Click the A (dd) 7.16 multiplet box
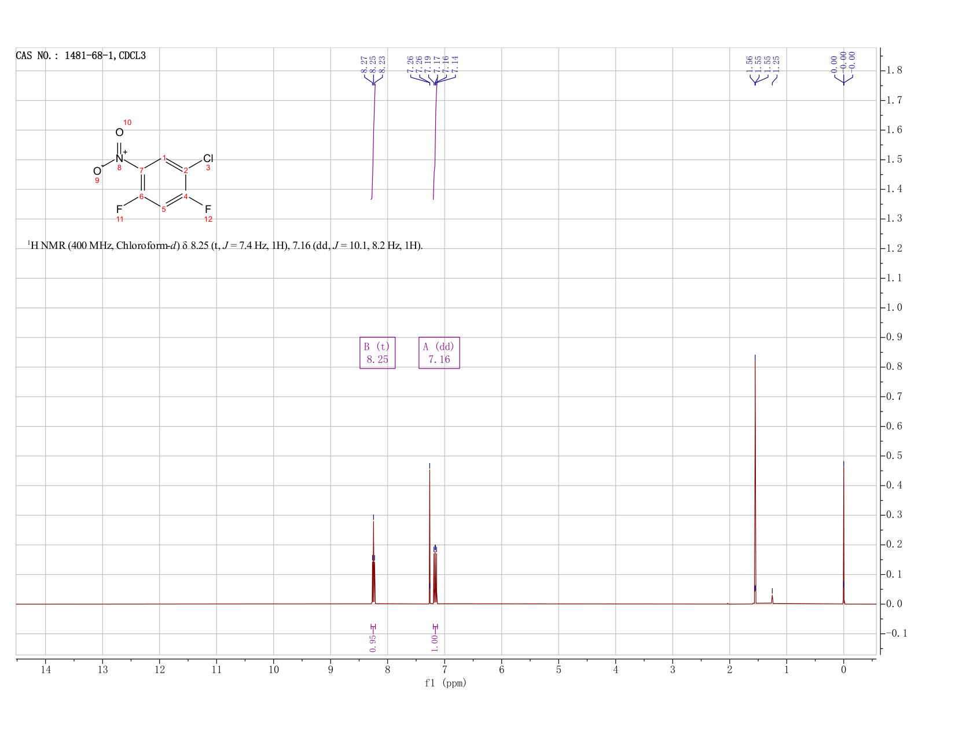 point(439,353)
